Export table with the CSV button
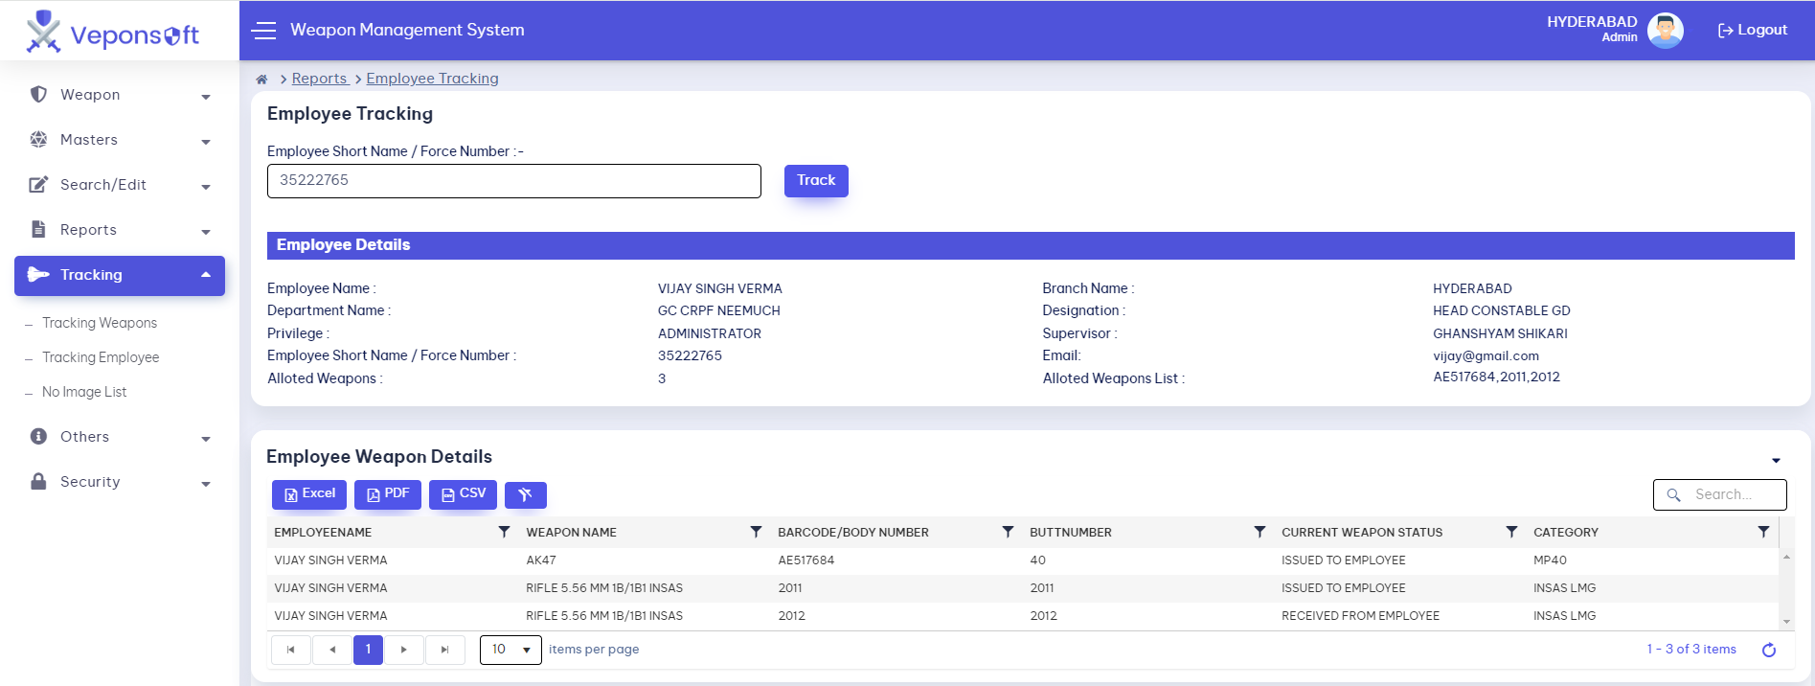The width and height of the screenshot is (1815, 686). pyautogui.click(x=463, y=494)
